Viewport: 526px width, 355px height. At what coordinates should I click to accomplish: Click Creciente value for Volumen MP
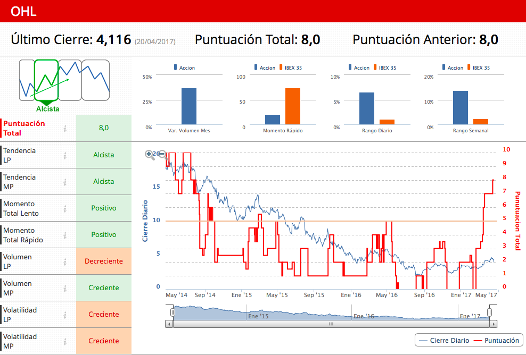point(104,288)
